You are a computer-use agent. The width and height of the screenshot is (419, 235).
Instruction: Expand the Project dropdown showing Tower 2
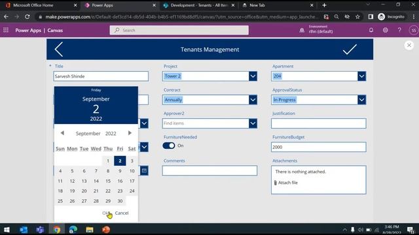(x=253, y=76)
